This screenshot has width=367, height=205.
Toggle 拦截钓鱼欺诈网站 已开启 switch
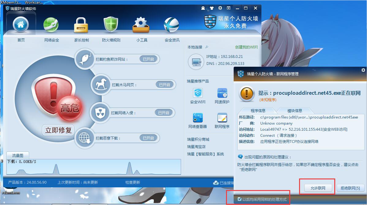coord(148,59)
